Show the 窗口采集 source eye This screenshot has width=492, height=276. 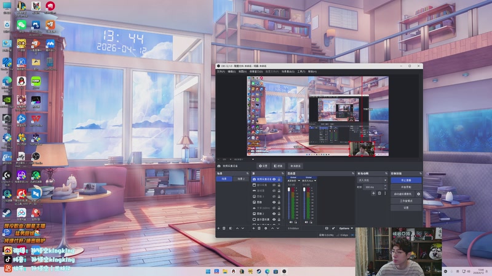(x=274, y=185)
